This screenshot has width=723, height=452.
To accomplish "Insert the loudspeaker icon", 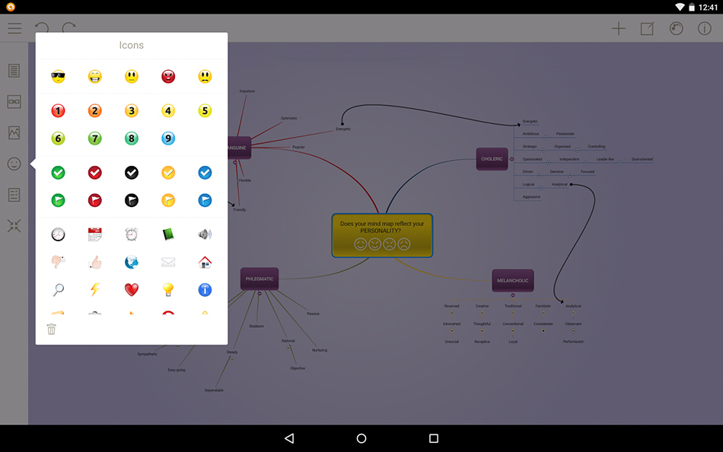I will pos(205,234).
